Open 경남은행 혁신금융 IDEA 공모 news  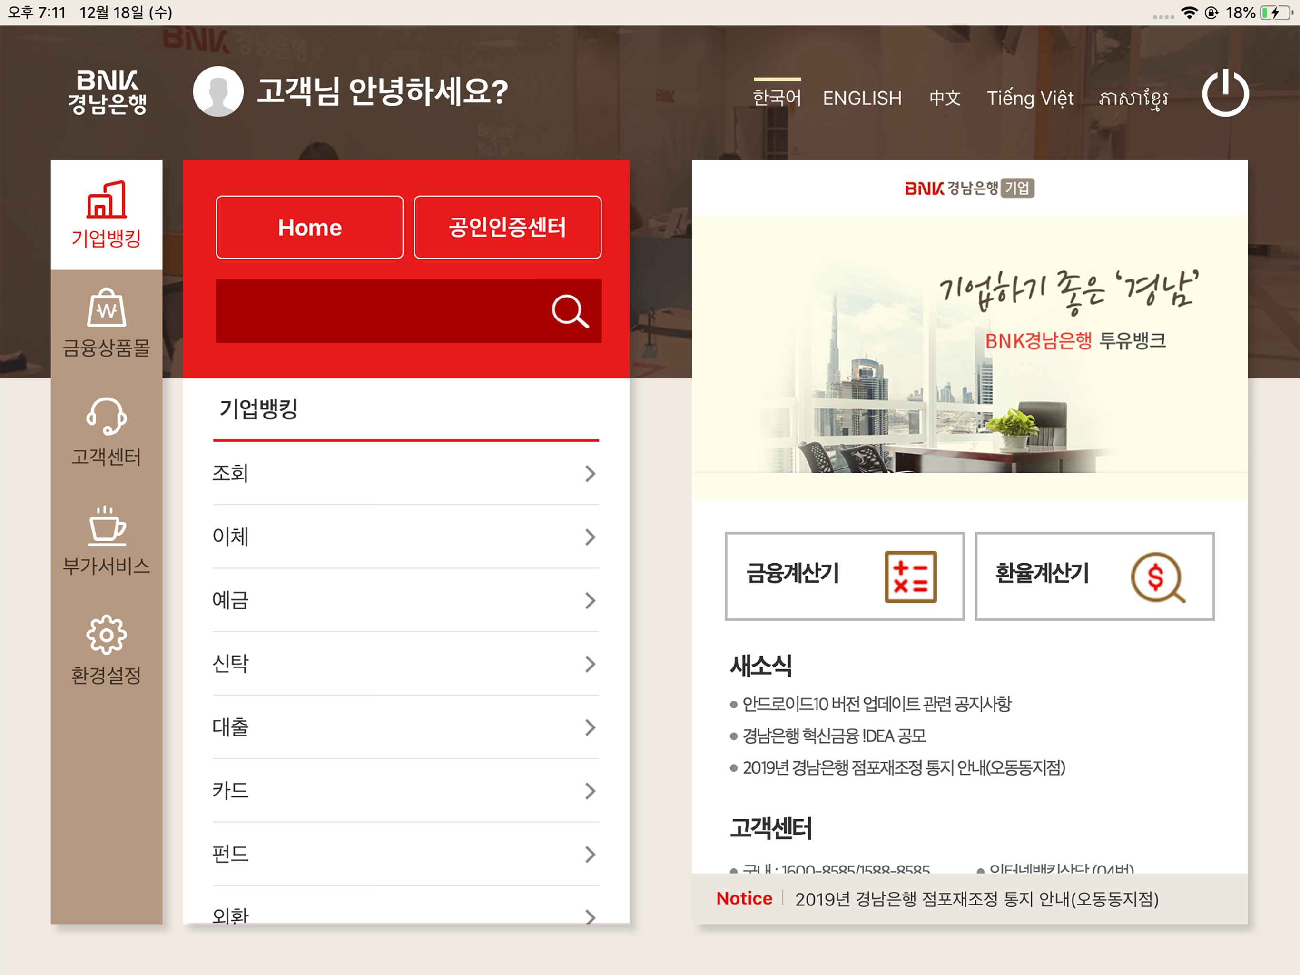(835, 736)
